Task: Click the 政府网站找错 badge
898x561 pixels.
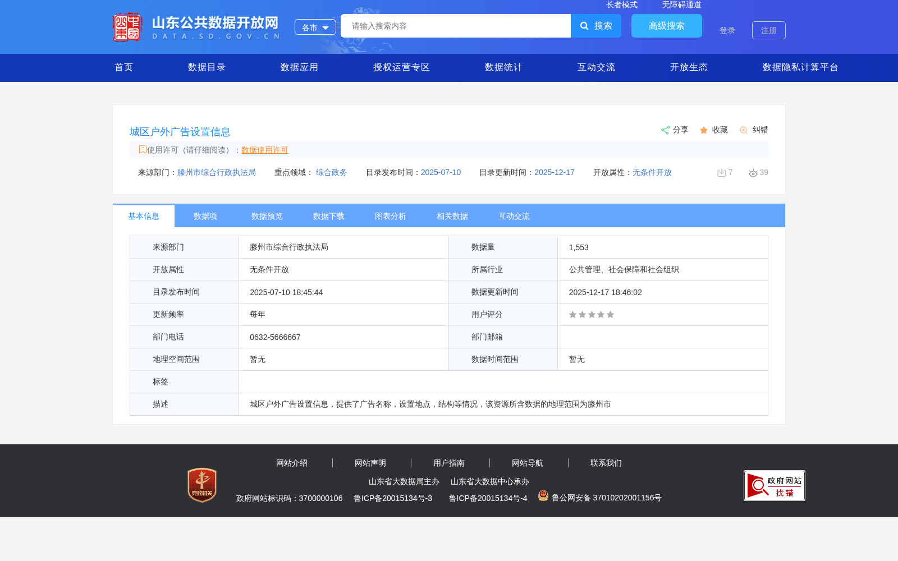Action: pos(775,486)
